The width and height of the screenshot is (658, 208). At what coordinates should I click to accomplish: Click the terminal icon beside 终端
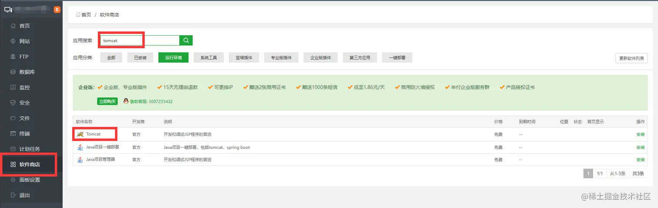(x=13, y=134)
